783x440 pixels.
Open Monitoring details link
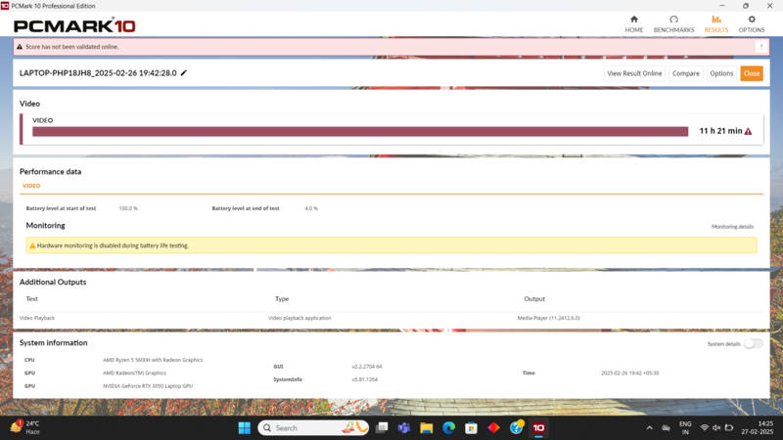(x=732, y=227)
